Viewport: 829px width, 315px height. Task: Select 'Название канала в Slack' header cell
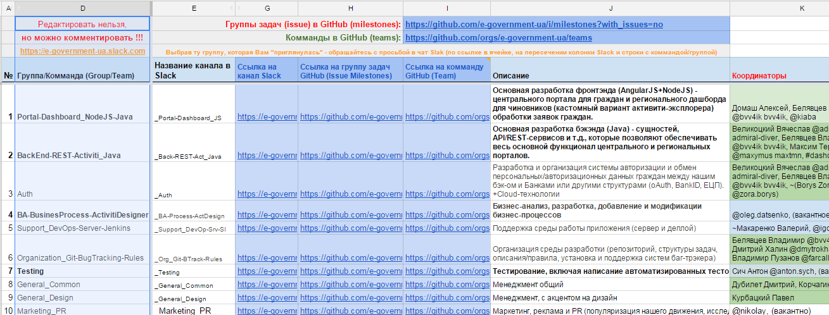(x=194, y=70)
